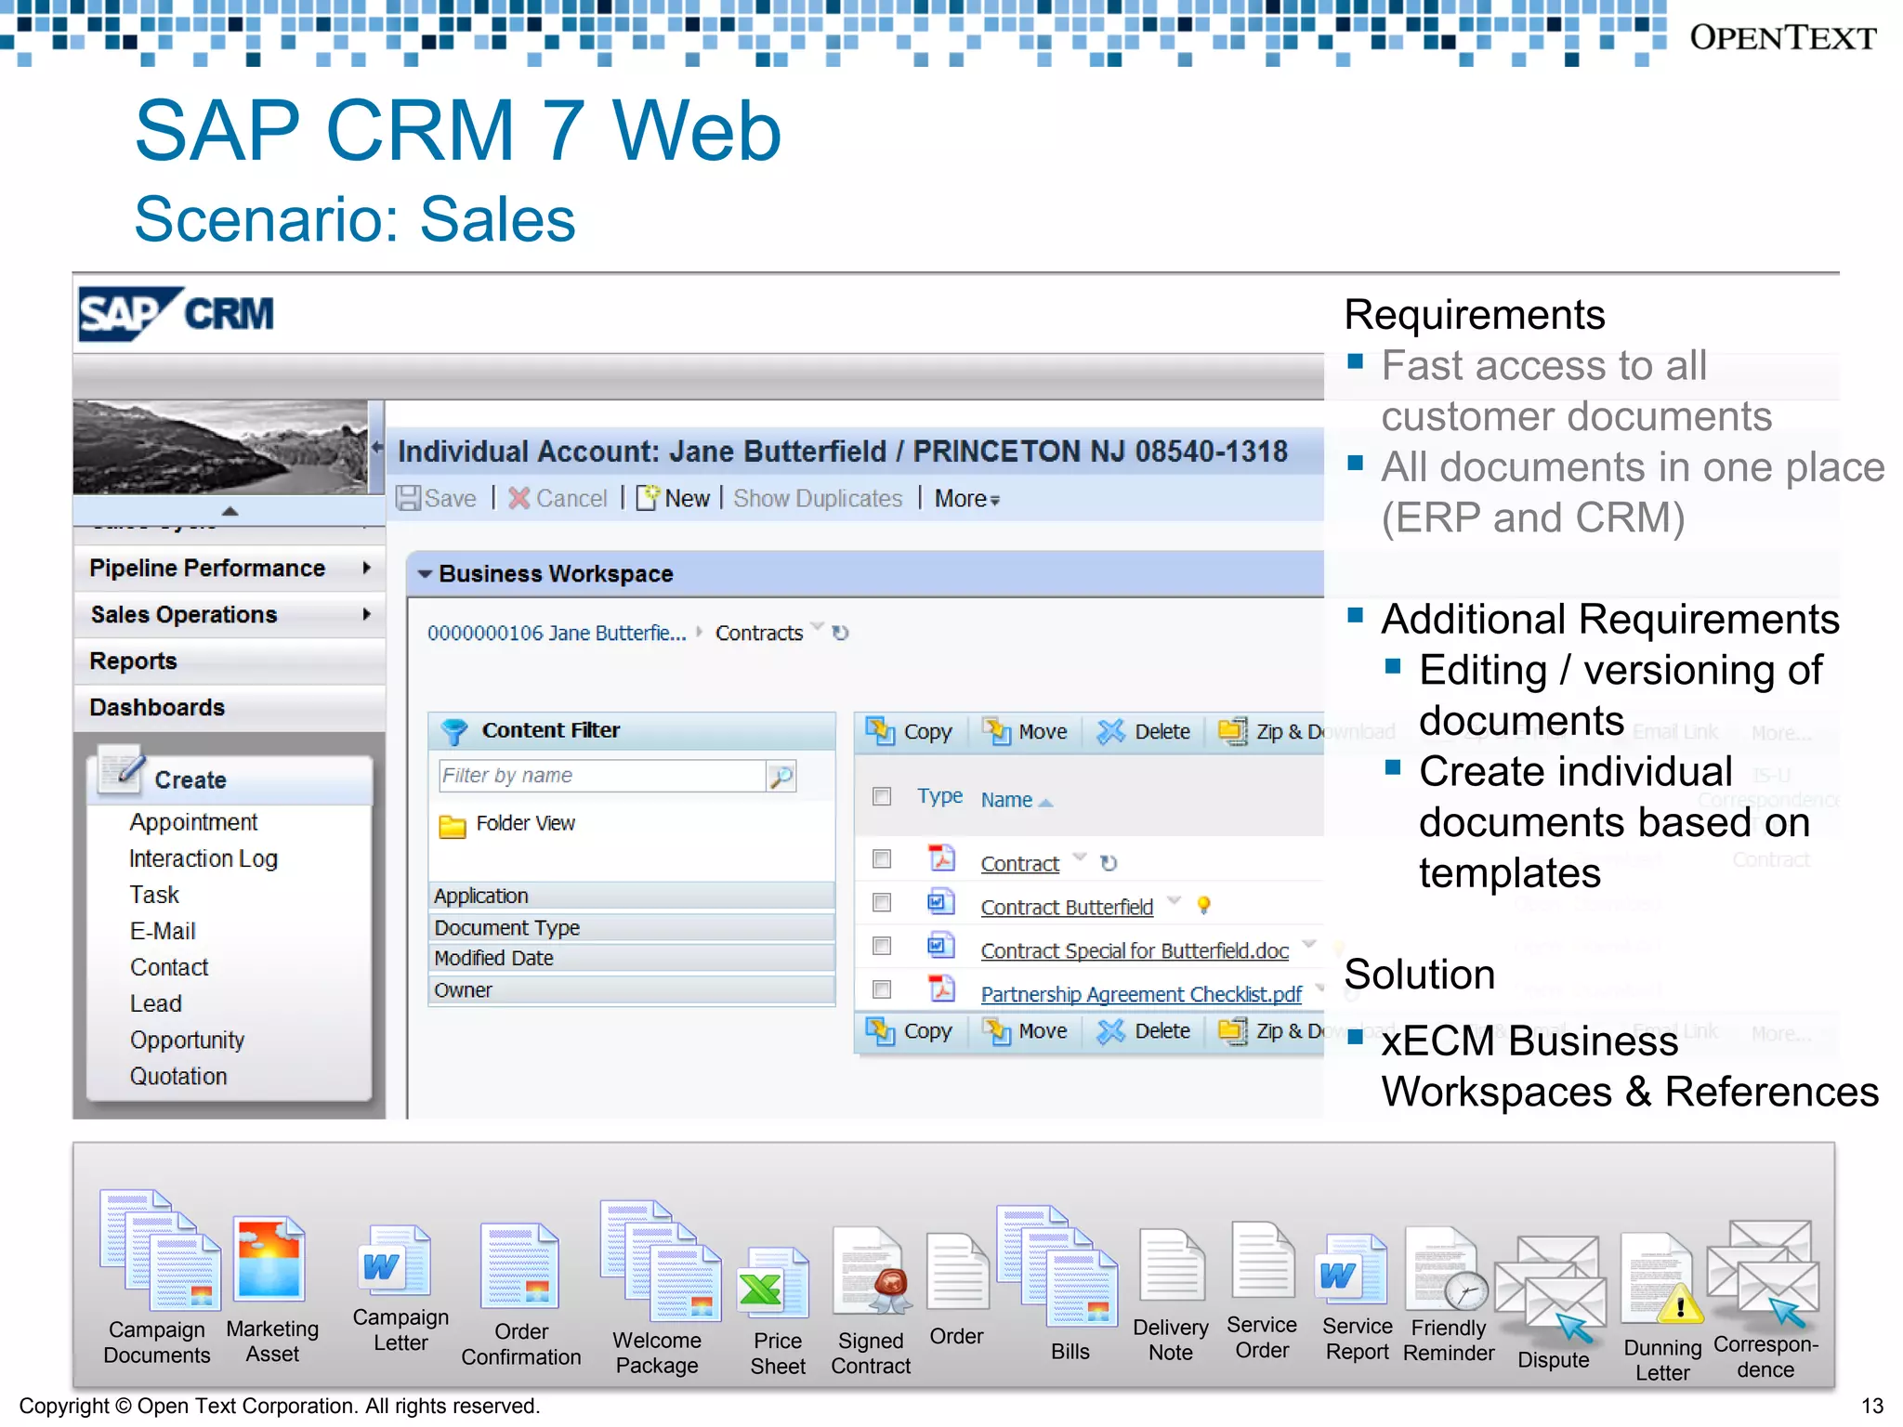Click the Type column header

pyautogui.click(x=939, y=796)
